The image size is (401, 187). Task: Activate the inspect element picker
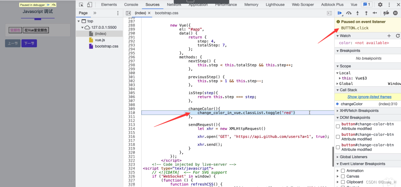pos(81,4)
